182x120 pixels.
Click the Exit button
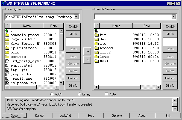(168, 116)
